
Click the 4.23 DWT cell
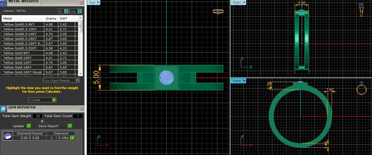(x=67, y=48)
